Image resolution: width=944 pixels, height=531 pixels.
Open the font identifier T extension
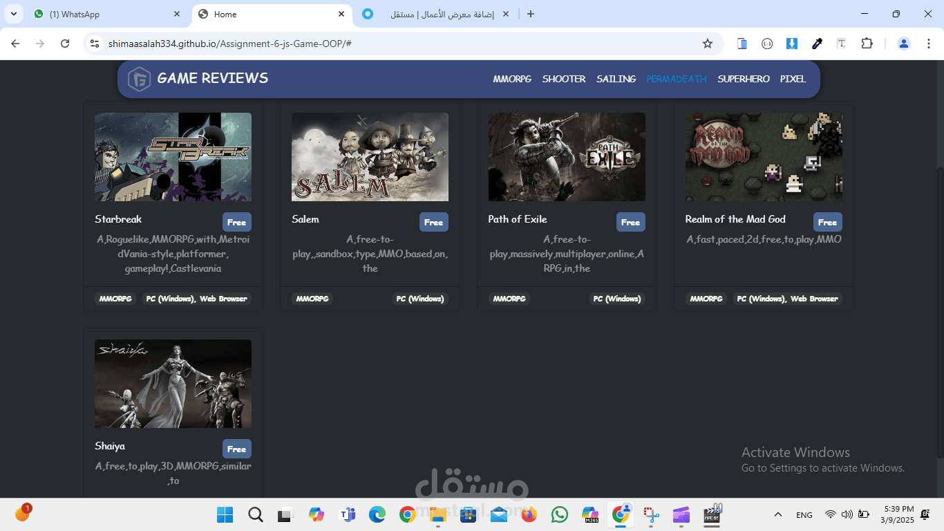pos(842,44)
